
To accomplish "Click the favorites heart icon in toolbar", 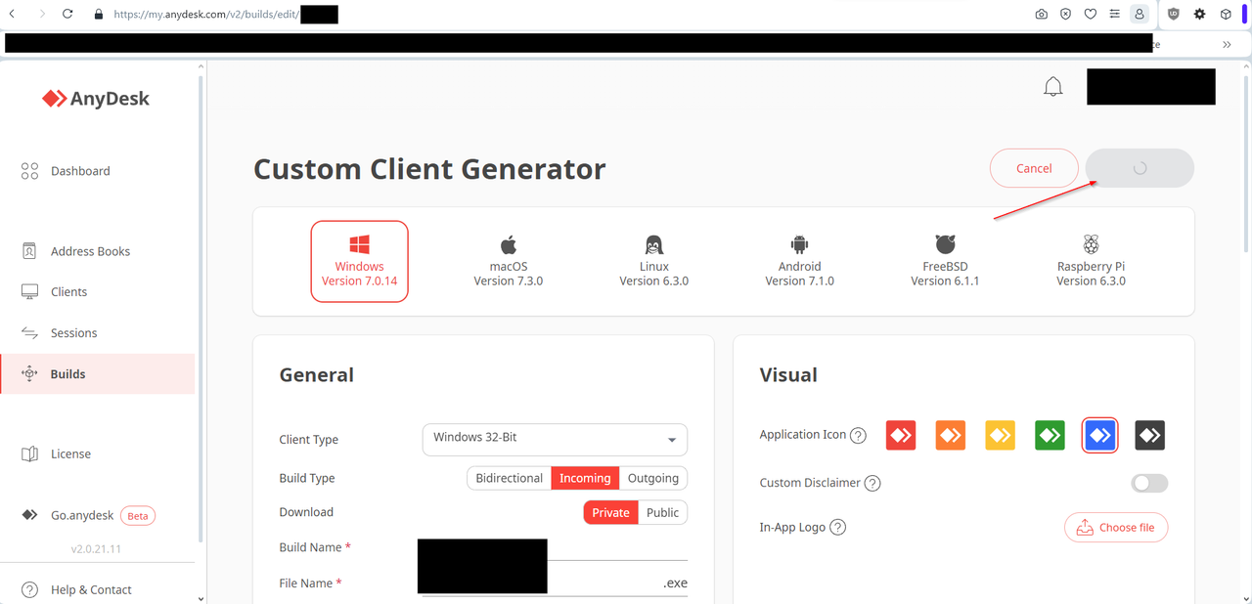I will pyautogui.click(x=1090, y=15).
